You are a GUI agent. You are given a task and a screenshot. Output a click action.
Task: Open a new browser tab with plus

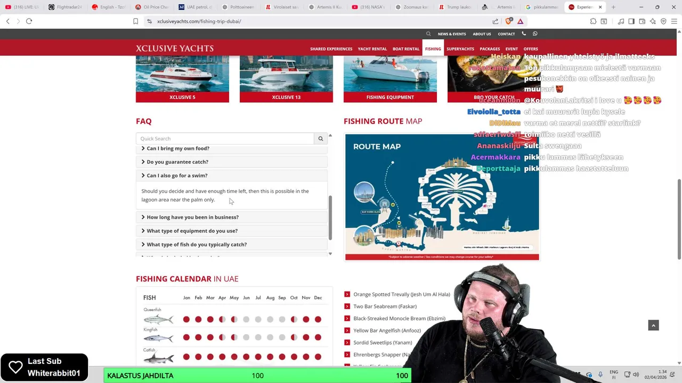(613, 7)
